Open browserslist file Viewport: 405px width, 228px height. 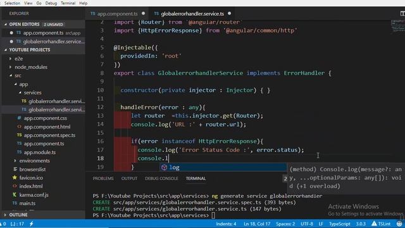(32, 169)
